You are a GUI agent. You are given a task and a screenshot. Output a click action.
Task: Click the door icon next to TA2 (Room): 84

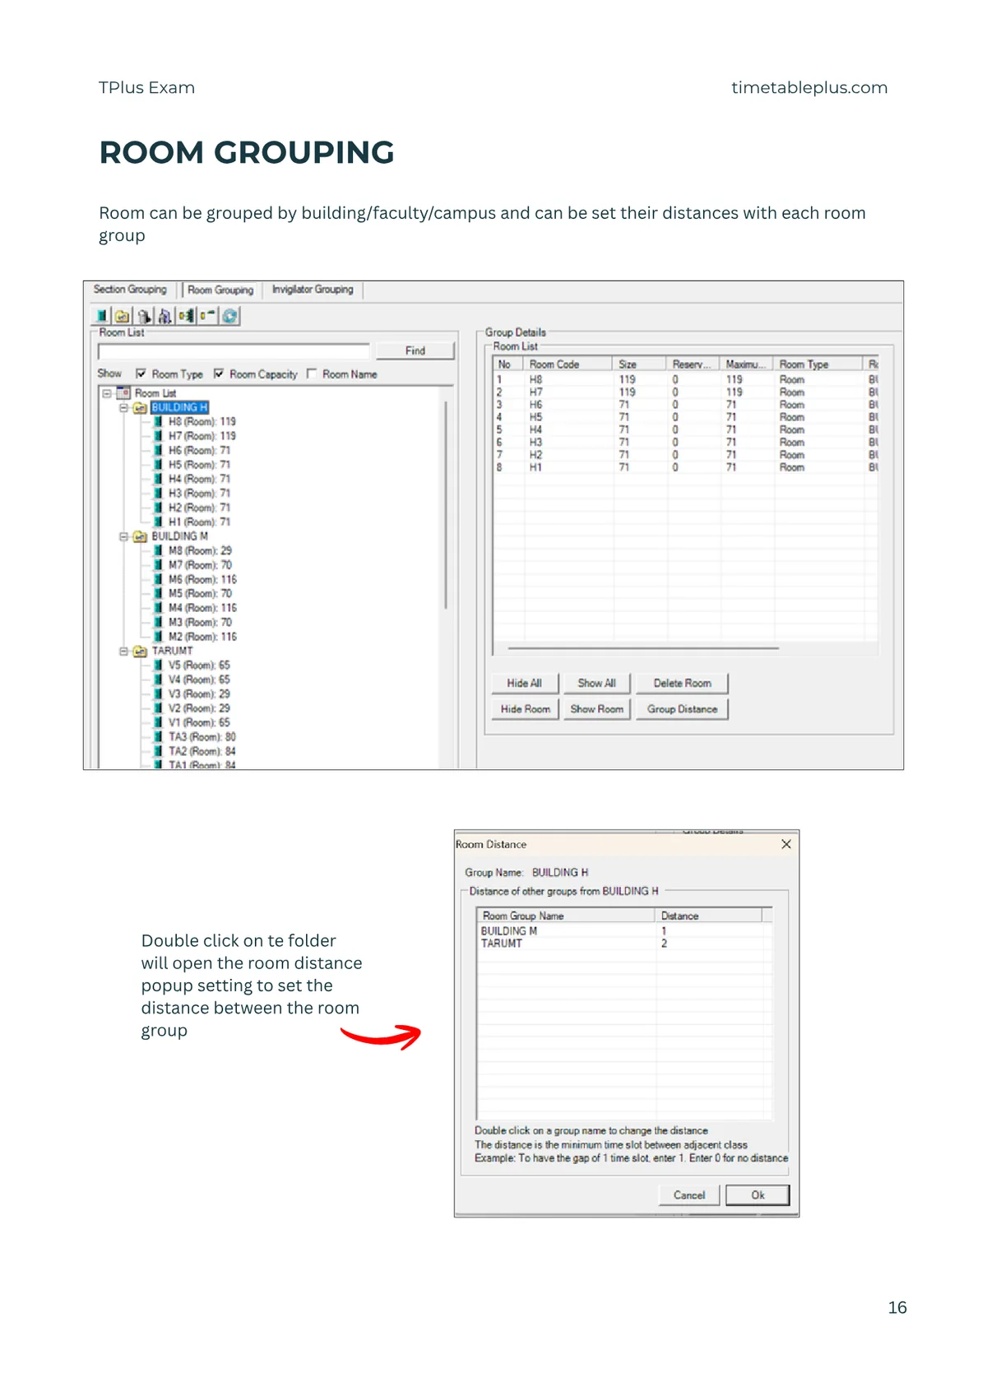tap(158, 751)
